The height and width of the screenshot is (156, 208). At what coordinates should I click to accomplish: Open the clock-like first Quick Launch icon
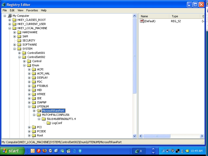[x=33, y=151]
